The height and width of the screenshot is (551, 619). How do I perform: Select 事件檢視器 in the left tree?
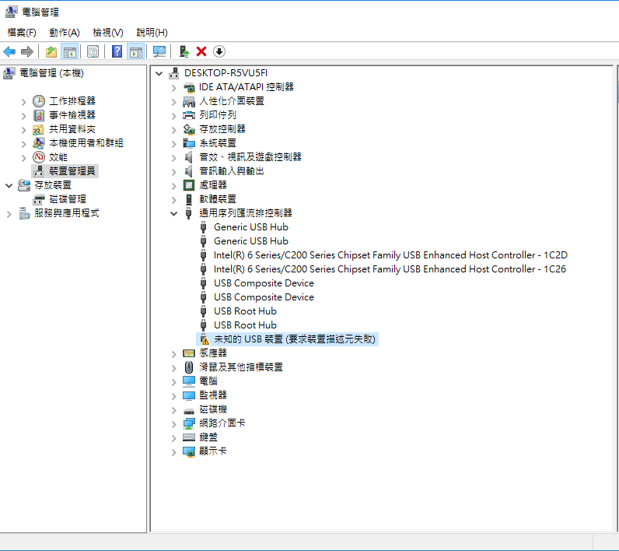(72, 115)
